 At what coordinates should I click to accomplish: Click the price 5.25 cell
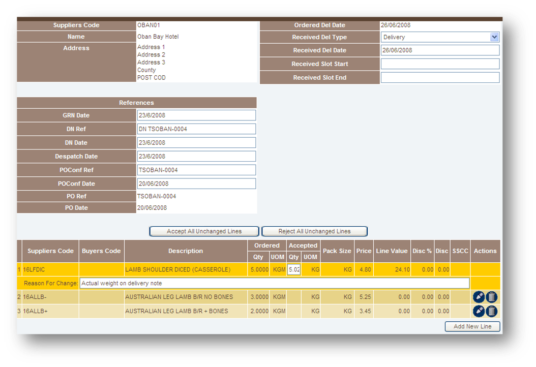click(x=364, y=297)
